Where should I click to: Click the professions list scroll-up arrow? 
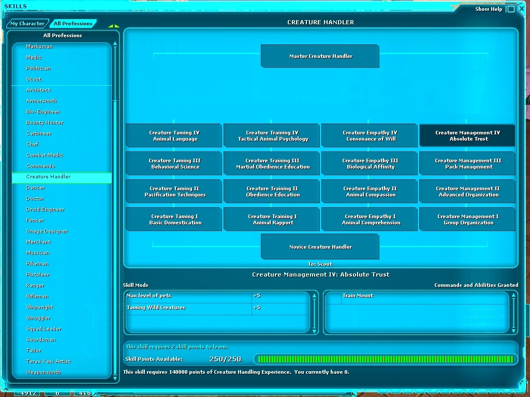click(115, 44)
